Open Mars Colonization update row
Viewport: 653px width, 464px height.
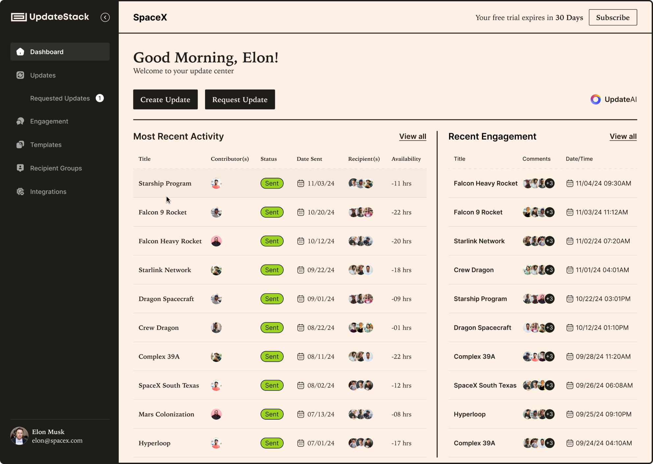coord(280,414)
